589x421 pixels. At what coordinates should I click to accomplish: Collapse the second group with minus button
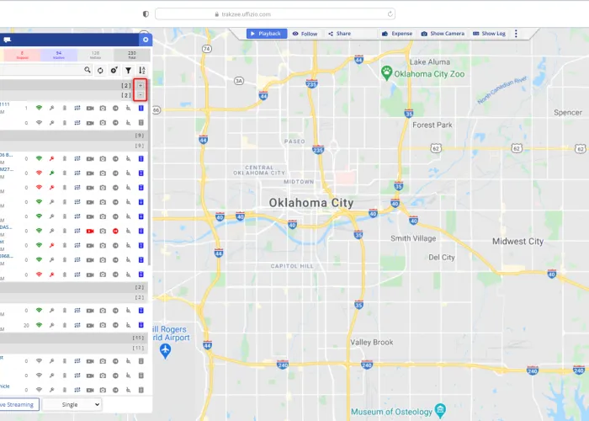coord(141,96)
